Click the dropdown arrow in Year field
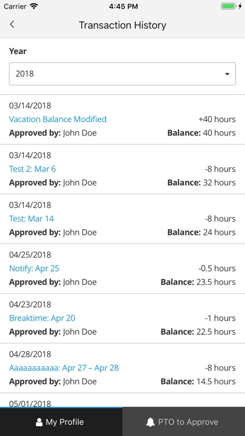Screen dimensions: 245x436 click(227, 74)
